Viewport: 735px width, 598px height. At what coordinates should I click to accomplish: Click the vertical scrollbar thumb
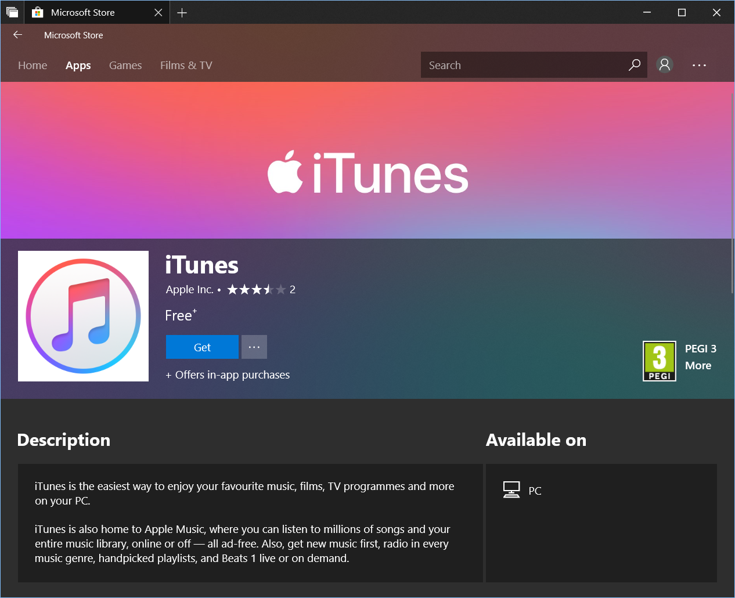click(732, 193)
